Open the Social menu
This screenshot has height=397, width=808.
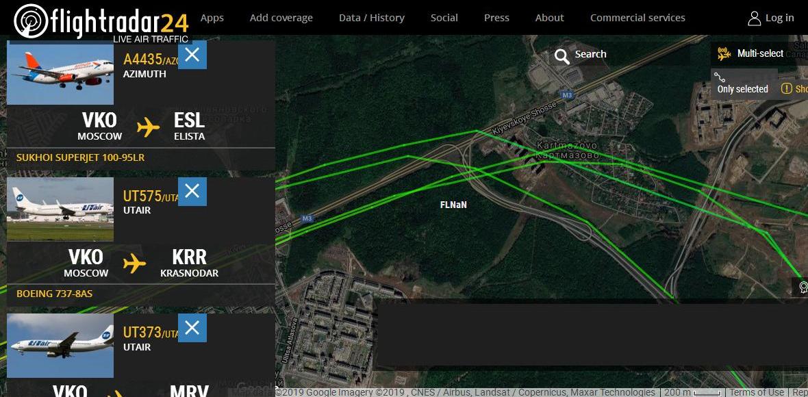click(x=444, y=18)
